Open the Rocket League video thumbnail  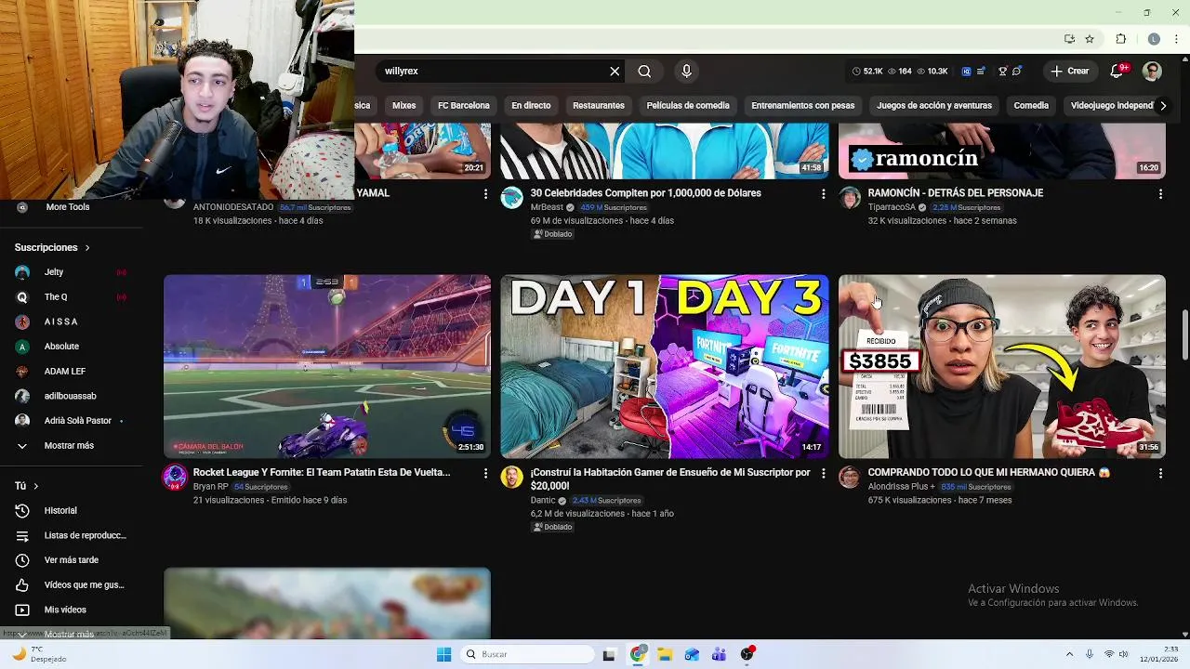pos(327,366)
